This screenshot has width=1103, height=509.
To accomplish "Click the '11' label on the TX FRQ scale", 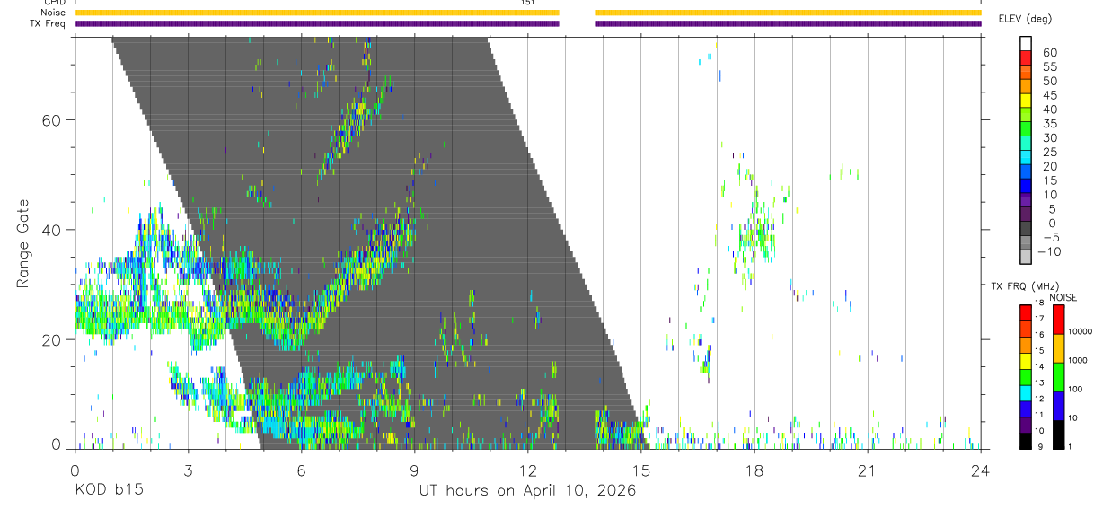I will coord(1039,415).
